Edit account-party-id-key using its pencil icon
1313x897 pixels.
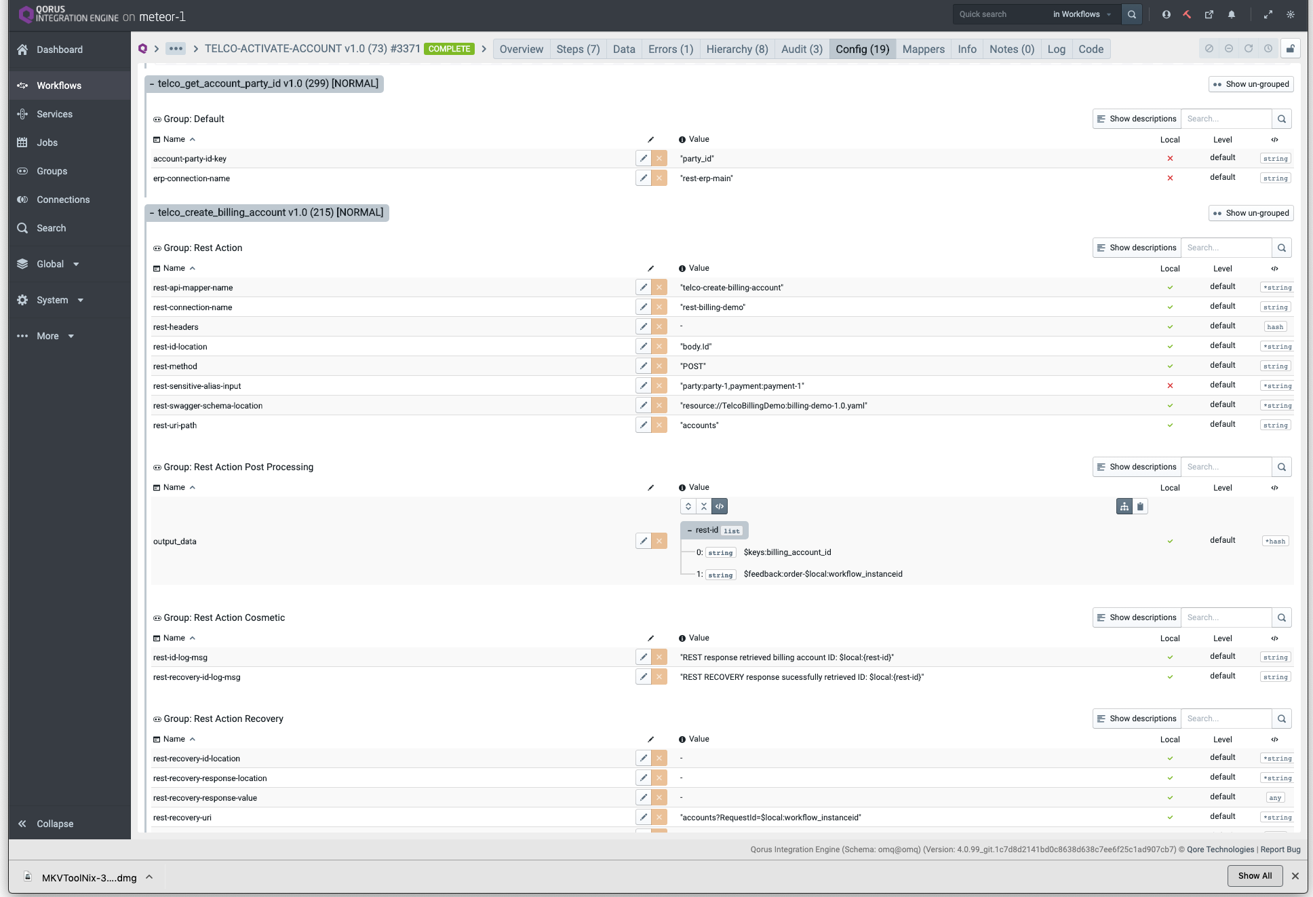pyautogui.click(x=643, y=158)
